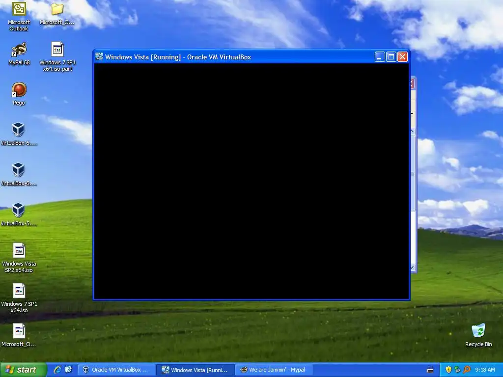The width and height of the screenshot is (503, 377).
Task: Click the keyboard icon on the taskbar
Action: 430,370
